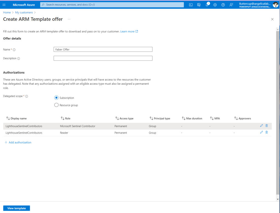Select Subscription as delegated scope
The height and width of the screenshot is (213, 280).
pos(56,98)
